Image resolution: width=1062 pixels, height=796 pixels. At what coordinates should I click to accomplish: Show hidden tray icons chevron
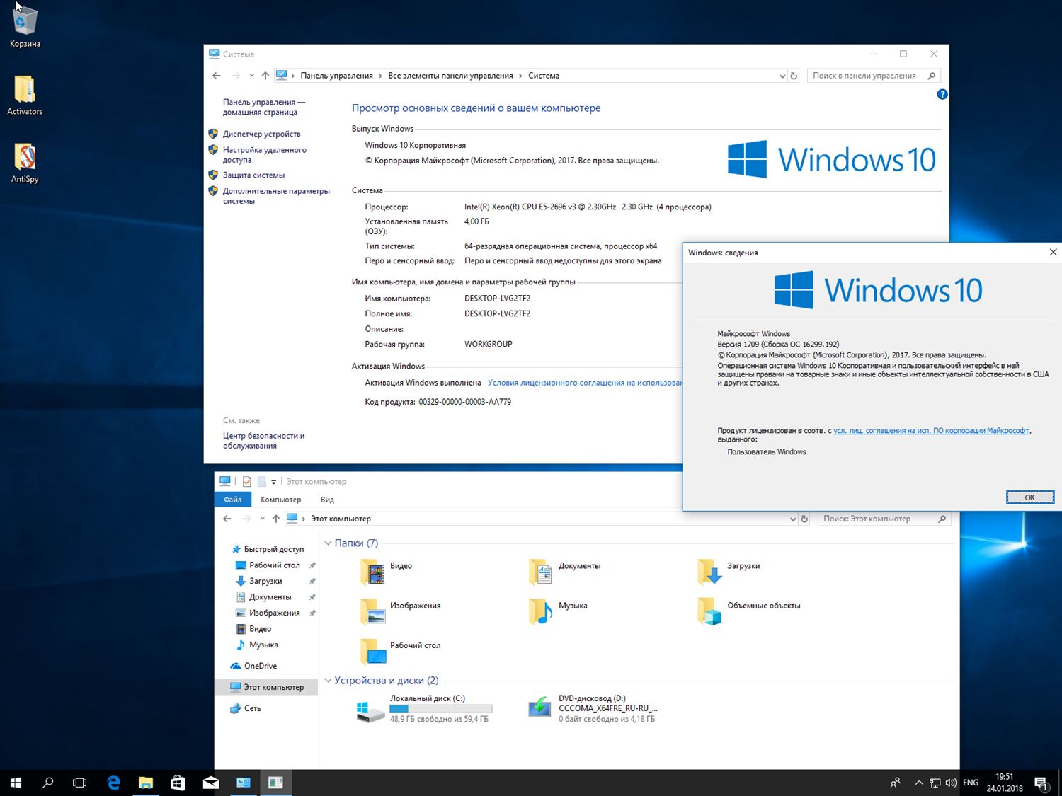918,783
